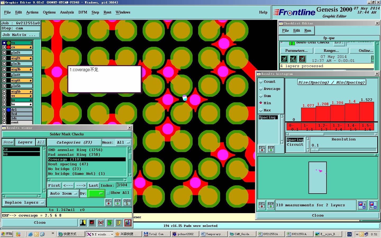Select Sum radio option in histogram

(x=261, y=96)
